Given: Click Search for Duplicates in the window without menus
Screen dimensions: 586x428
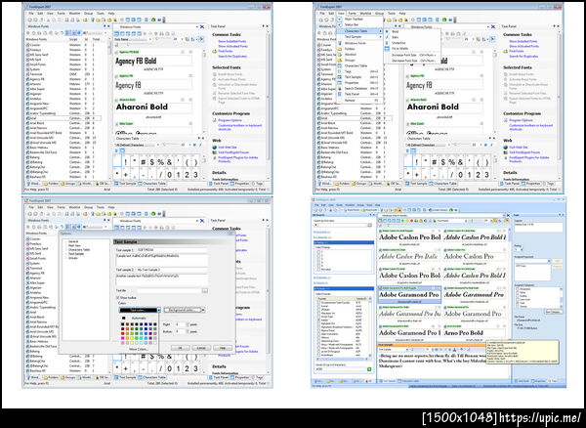Looking at the screenshot, I should pos(232,56).
